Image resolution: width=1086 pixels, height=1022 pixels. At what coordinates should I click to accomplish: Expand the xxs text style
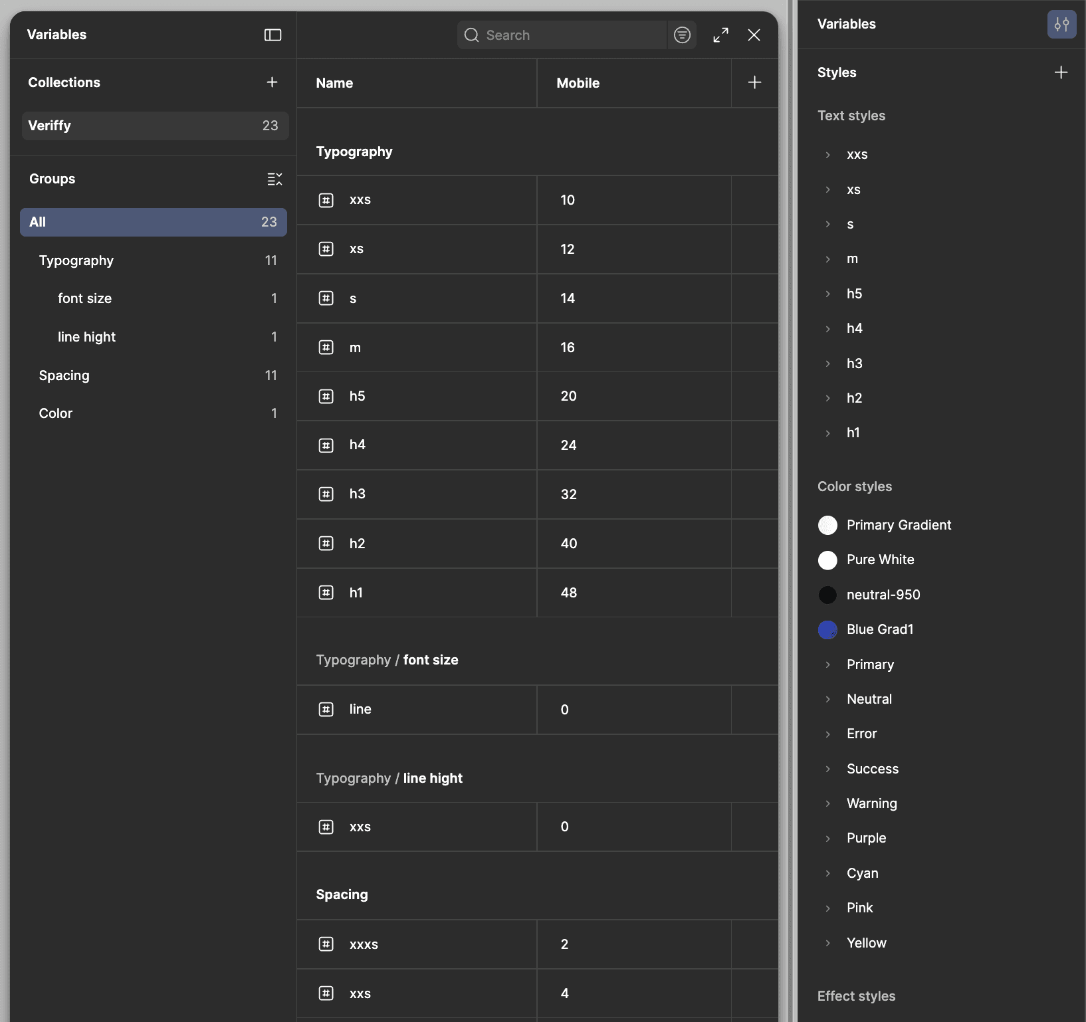(x=827, y=155)
